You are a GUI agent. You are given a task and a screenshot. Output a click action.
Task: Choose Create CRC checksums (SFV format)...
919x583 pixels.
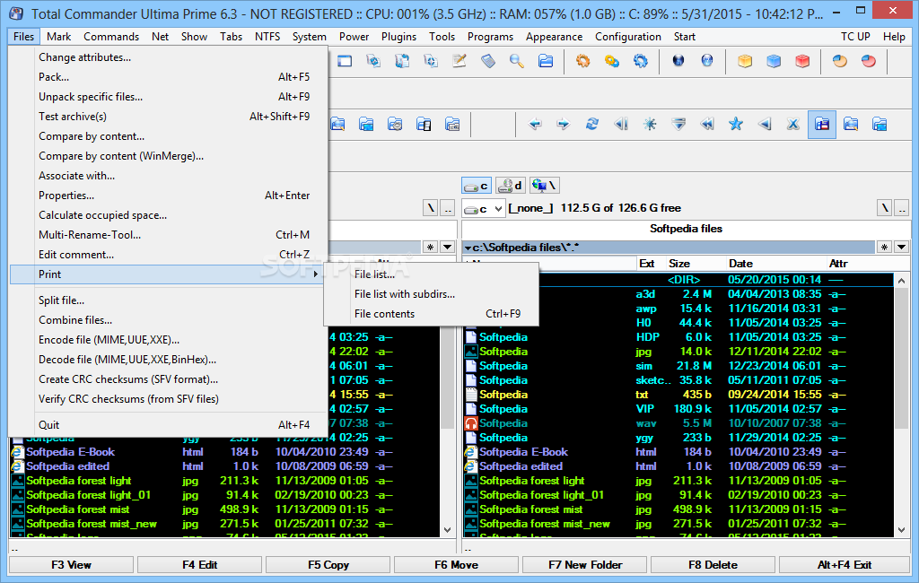tap(168, 379)
